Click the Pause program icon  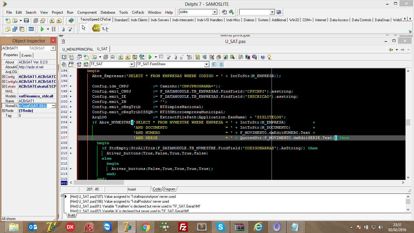click(x=54, y=29)
